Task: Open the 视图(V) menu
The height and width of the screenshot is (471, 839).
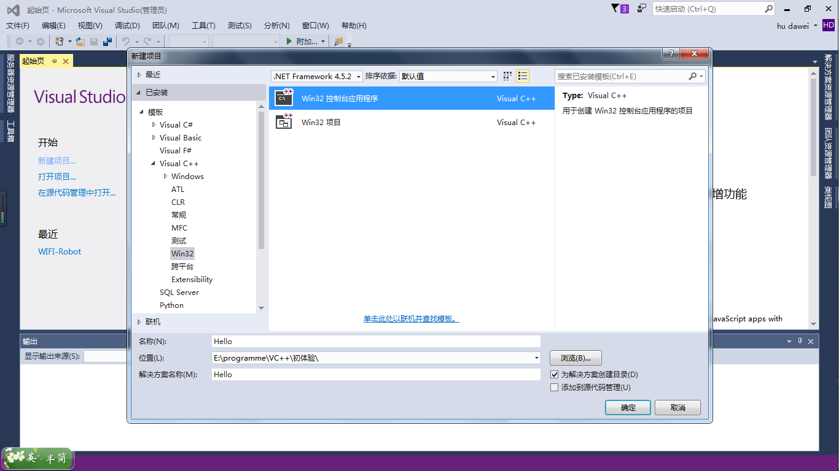Action: click(x=90, y=25)
